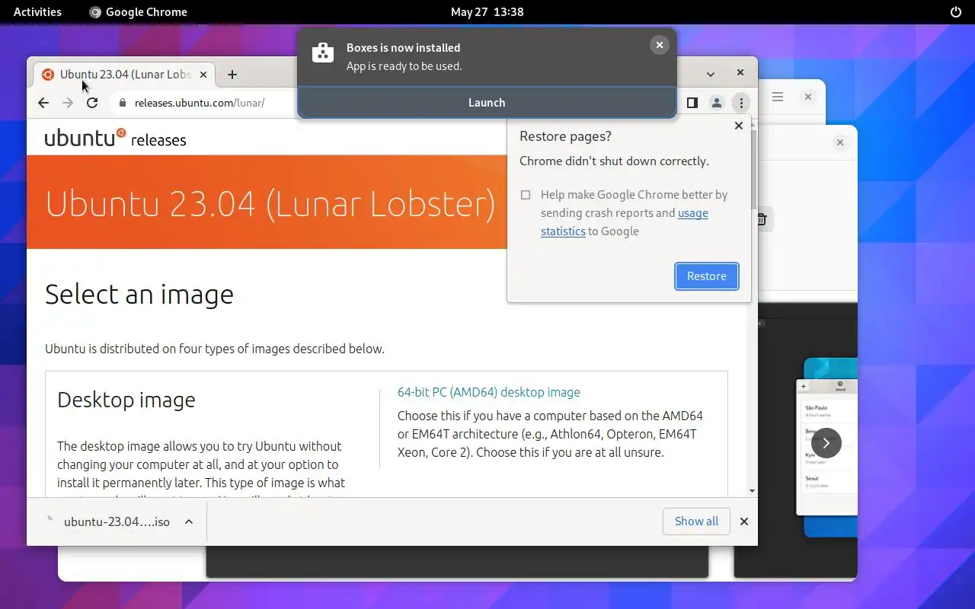Click the Boxes app icon in notification
This screenshot has width=975, height=609.
323,53
